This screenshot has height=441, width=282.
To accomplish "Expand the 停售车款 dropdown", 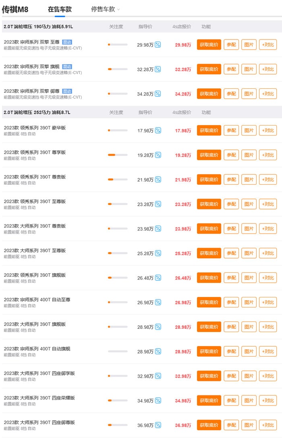I will tap(105, 9).
